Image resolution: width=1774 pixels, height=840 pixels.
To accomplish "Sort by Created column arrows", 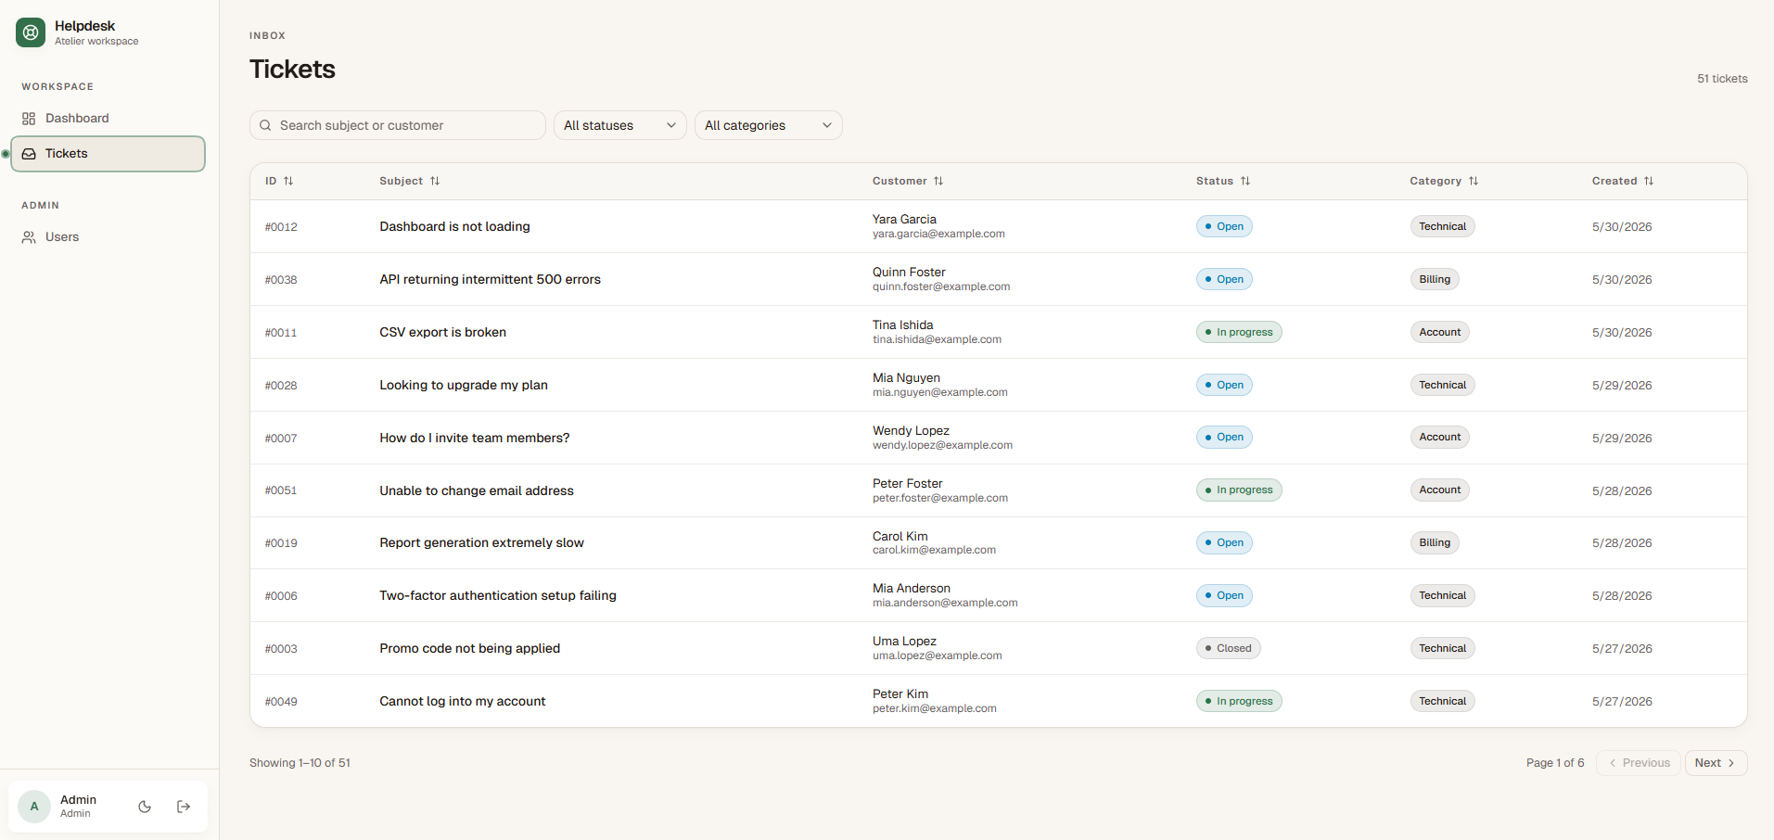I will point(1649,181).
